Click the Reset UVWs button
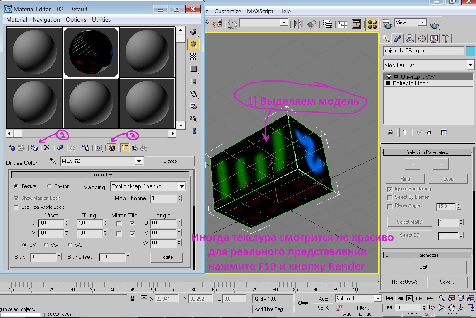Screen dimensions: 476x318 pos(404,282)
